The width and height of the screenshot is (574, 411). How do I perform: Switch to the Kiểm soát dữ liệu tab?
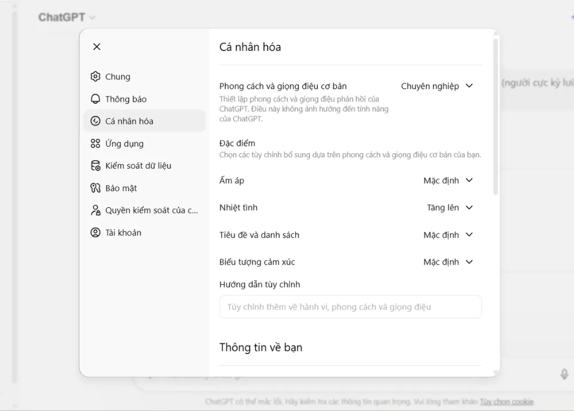tap(138, 166)
